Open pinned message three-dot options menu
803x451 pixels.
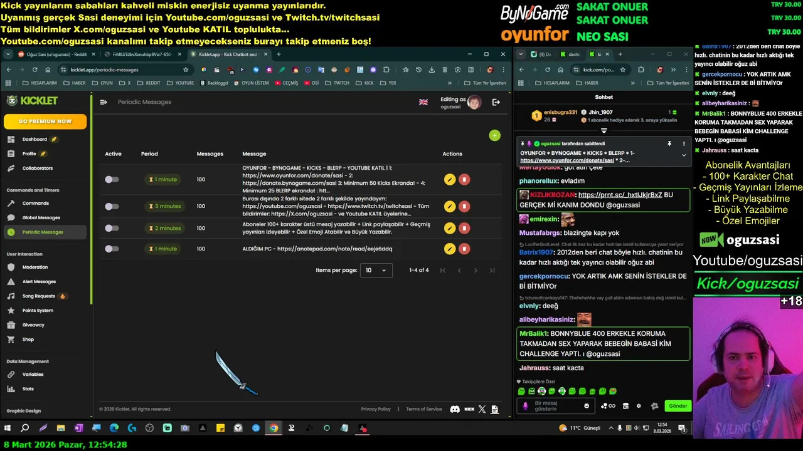(684, 143)
